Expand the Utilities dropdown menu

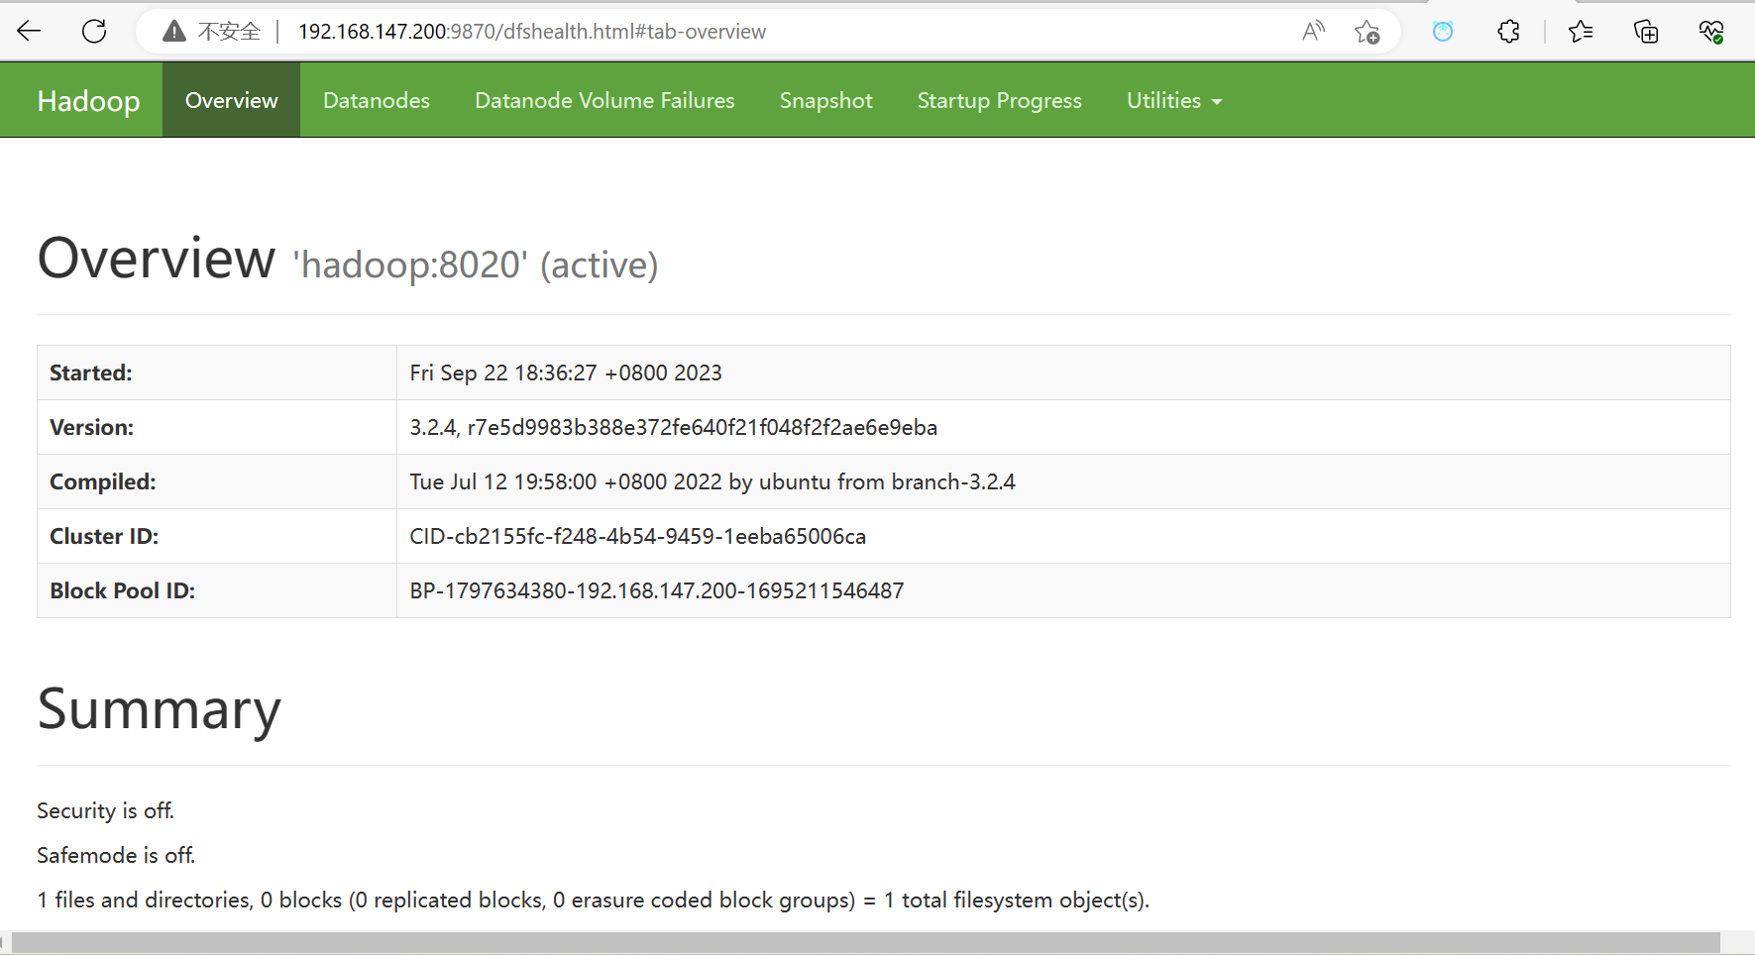1174,100
